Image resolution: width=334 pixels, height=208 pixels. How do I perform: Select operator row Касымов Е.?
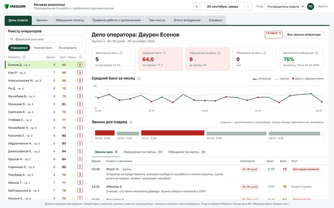pos(46,135)
